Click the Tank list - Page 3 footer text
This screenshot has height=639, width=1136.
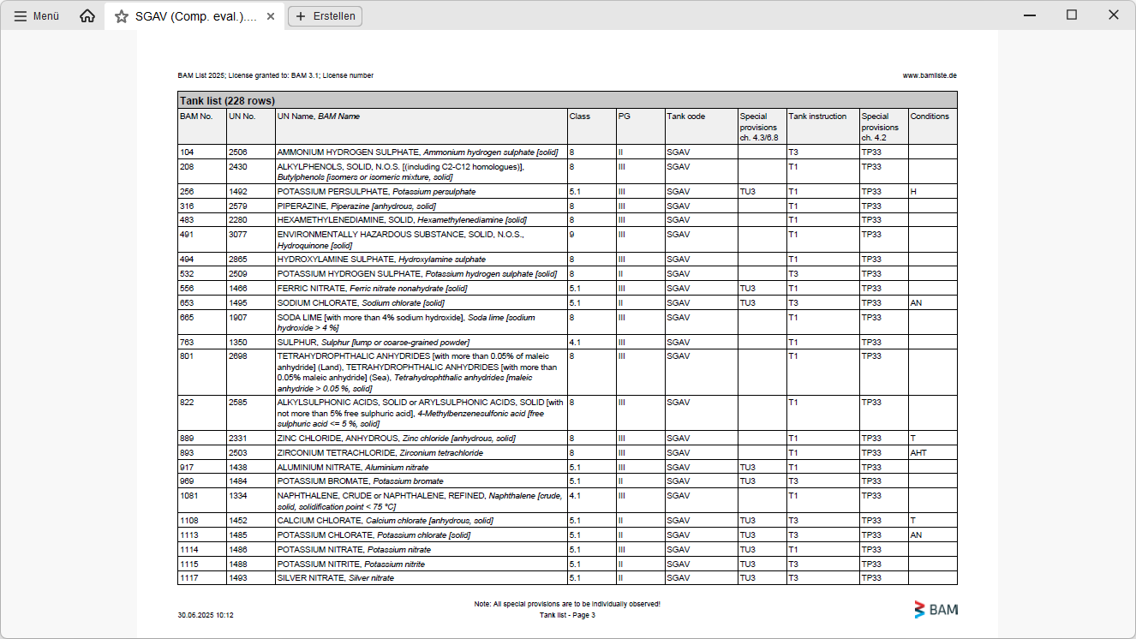click(567, 615)
